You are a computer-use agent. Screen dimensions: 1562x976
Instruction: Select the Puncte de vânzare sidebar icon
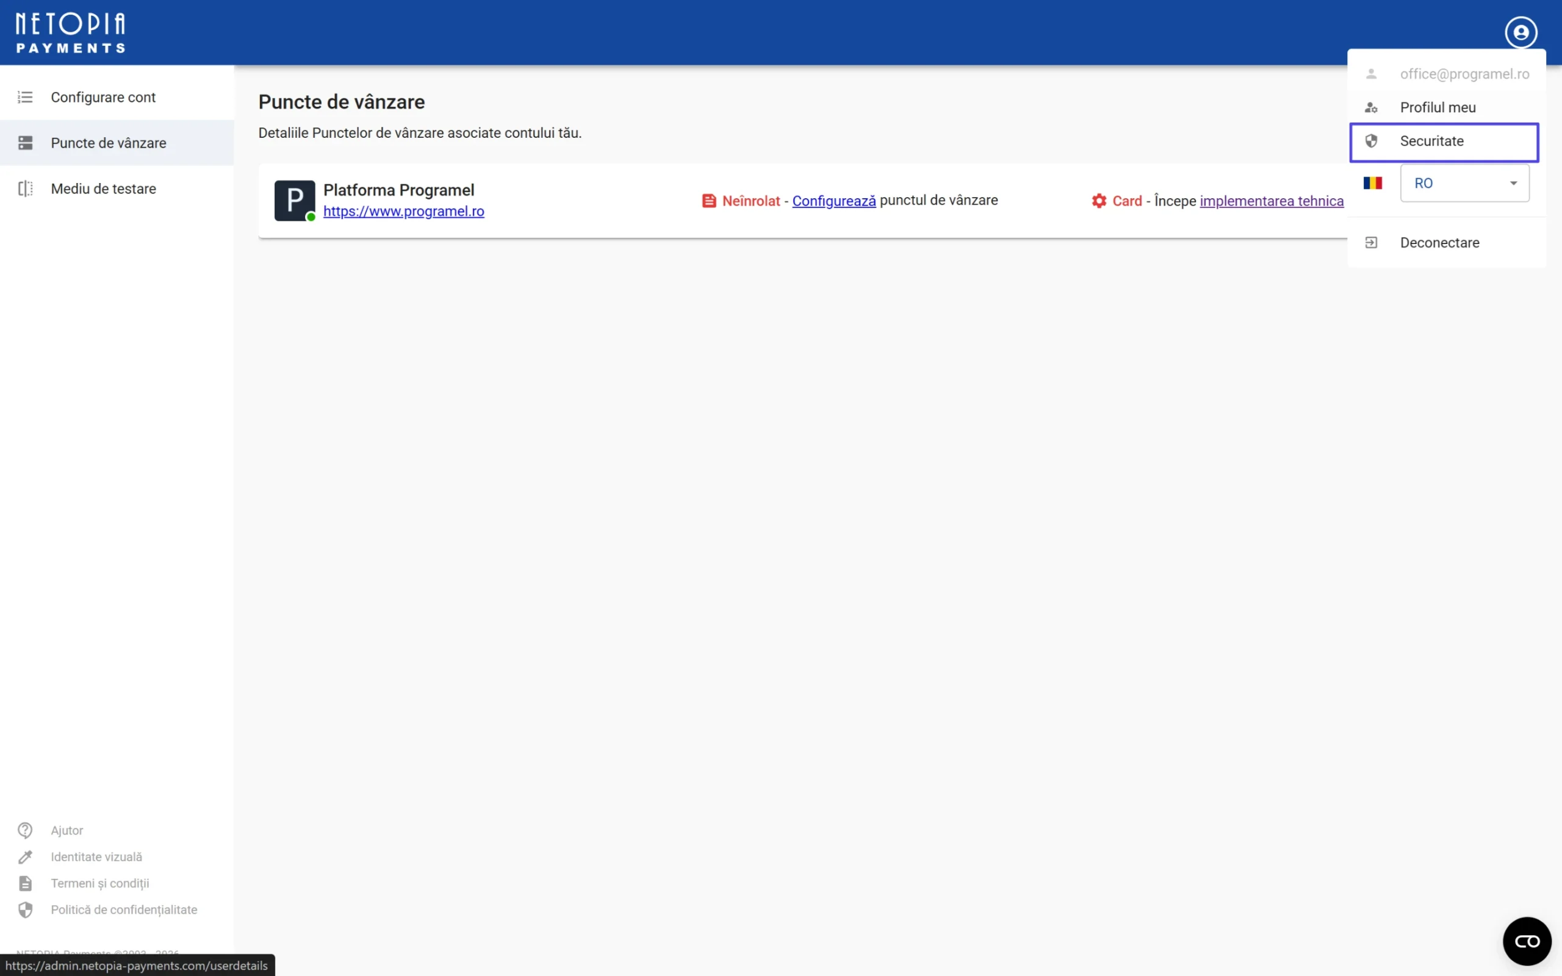pyautogui.click(x=25, y=143)
